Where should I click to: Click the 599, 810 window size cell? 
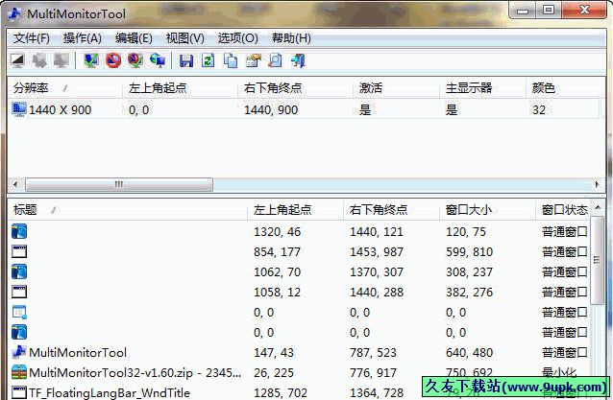pyautogui.click(x=470, y=252)
